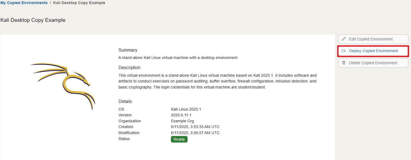
Task: Click the summary sentence about stand-alone Kali
Action: point(178,58)
